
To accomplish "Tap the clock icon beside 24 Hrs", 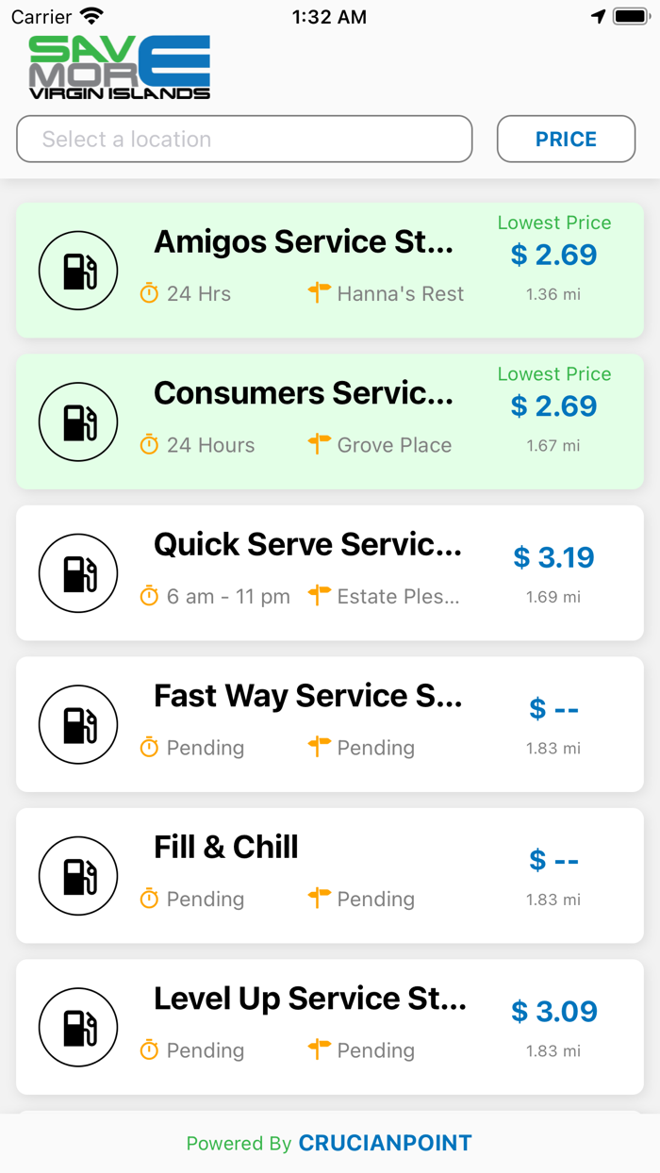I will coord(149,294).
